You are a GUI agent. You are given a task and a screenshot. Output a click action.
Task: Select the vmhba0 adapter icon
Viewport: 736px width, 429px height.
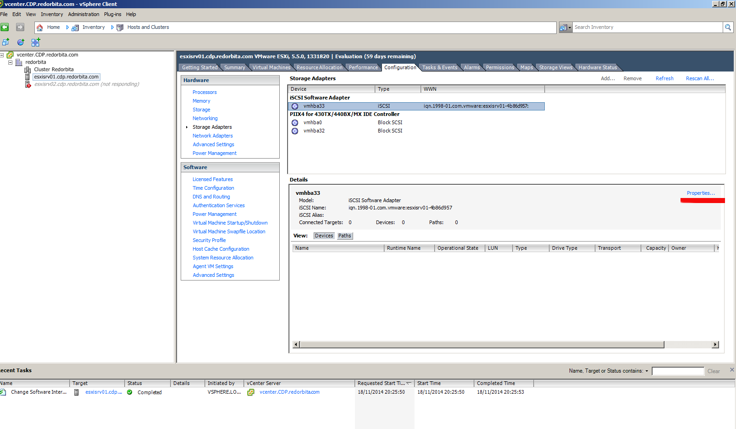click(x=295, y=123)
